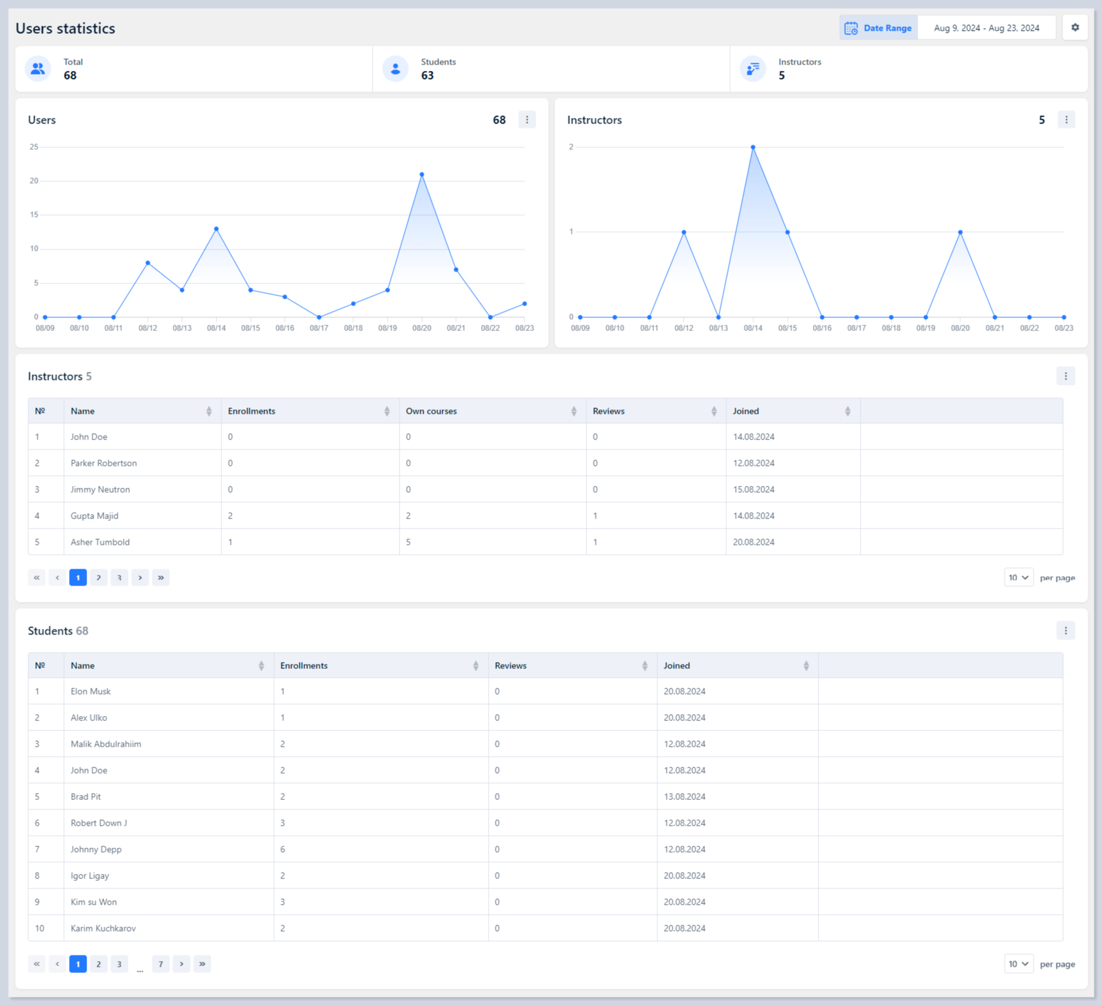Viewport: 1102px width, 1005px height.
Task: Go to page 2 of Instructors table
Action: click(98, 577)
